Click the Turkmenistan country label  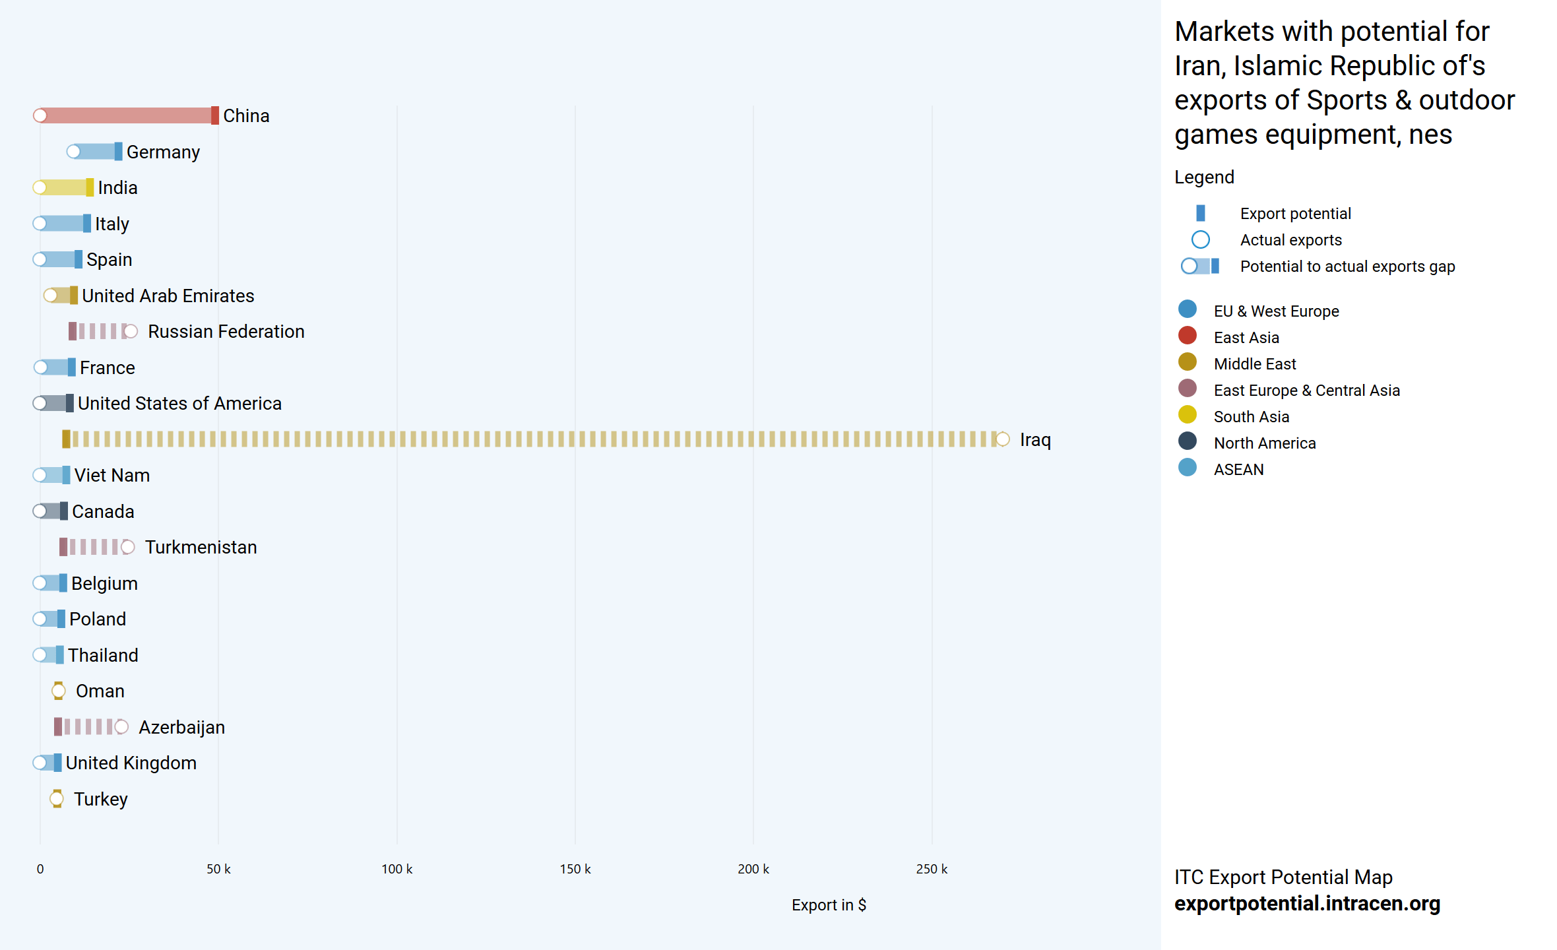click(x=201, y=547)
